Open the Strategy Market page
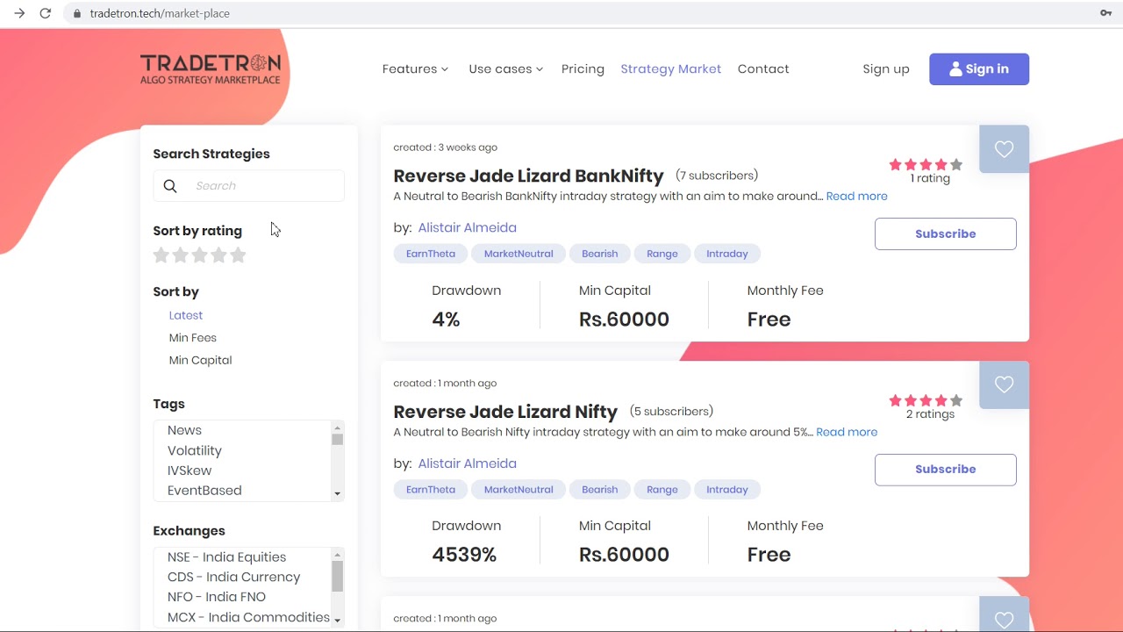1123x632 pixels. click(670, 69)
